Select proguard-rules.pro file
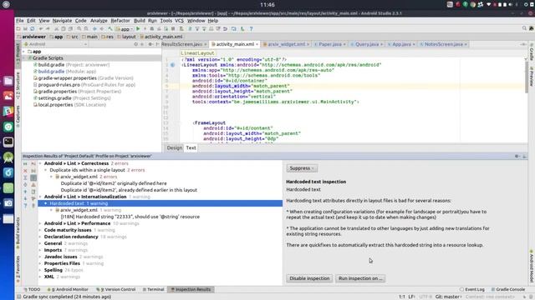The image size is (535, 300). pyautogui.click(x=84, y=85)
